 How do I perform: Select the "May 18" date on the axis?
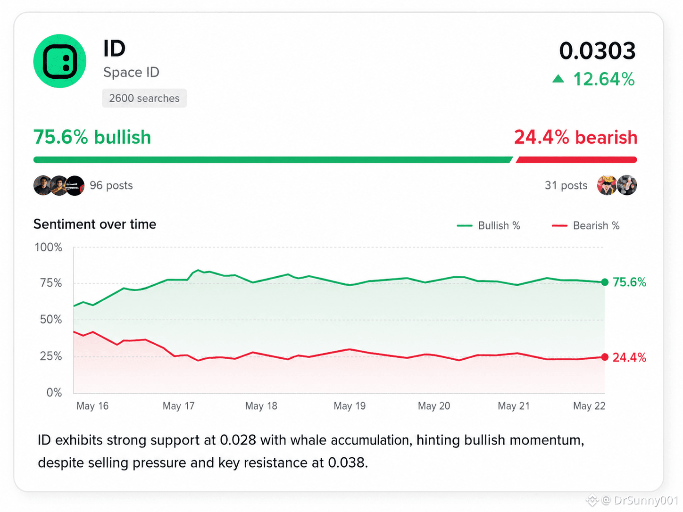(x=261, y=406)
